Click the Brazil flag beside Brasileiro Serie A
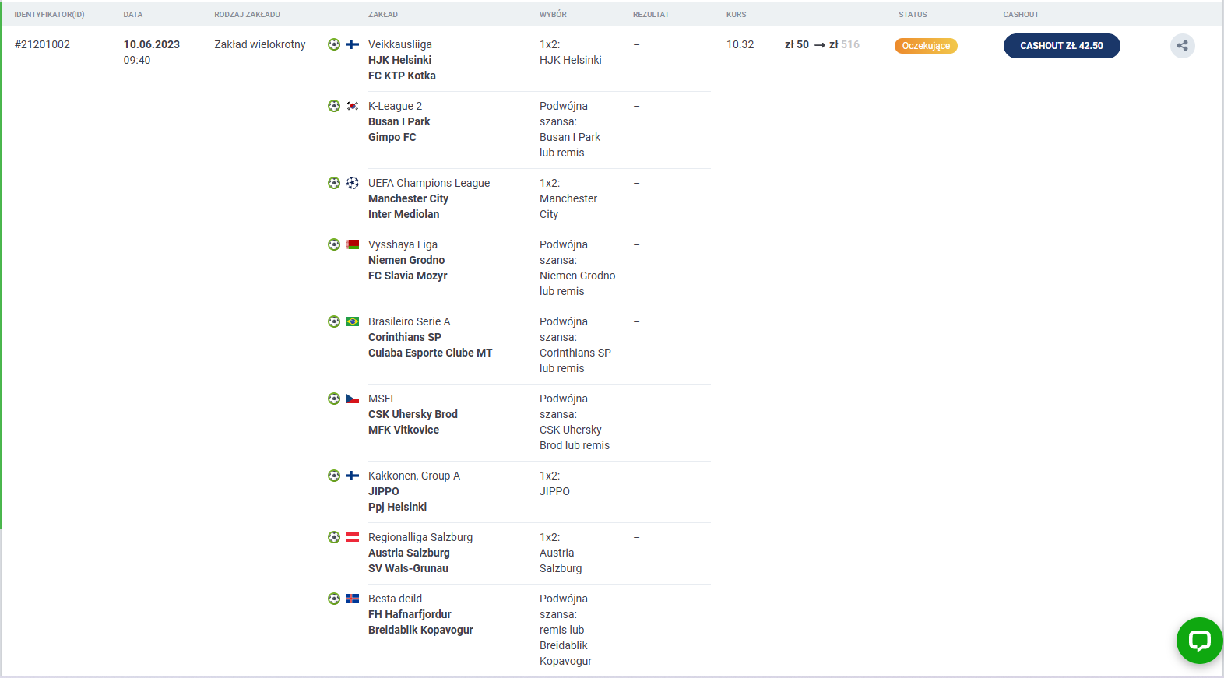The width and height of the screenshot is (1224, 678). tap(353, 321)
